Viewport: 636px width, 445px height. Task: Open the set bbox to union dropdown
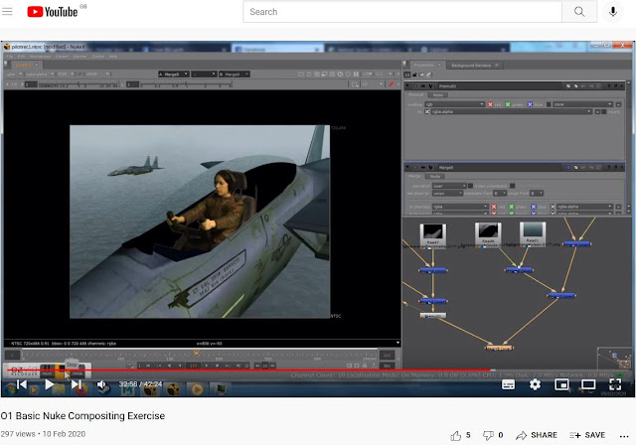point(447,194)
